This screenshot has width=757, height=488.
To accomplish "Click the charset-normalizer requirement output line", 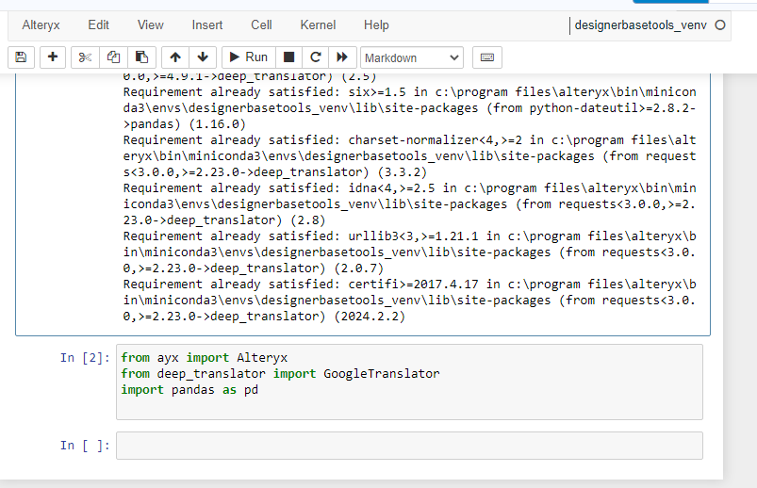I will click(x=409, y=155).
